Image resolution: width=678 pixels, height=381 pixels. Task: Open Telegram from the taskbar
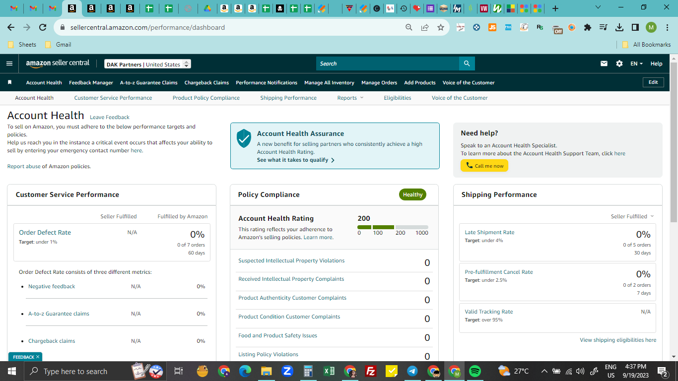click(x=412, y=371)
